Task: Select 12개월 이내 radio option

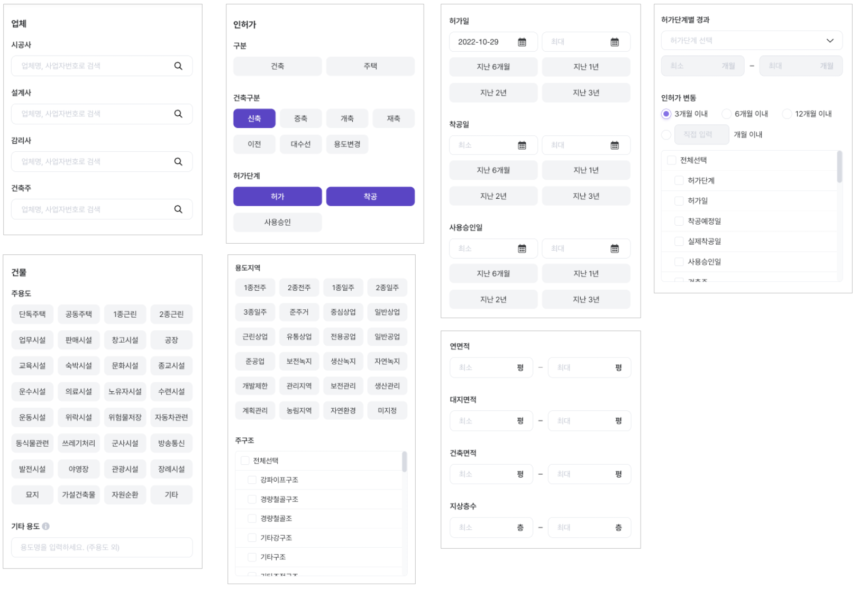Action: point(787,114)
